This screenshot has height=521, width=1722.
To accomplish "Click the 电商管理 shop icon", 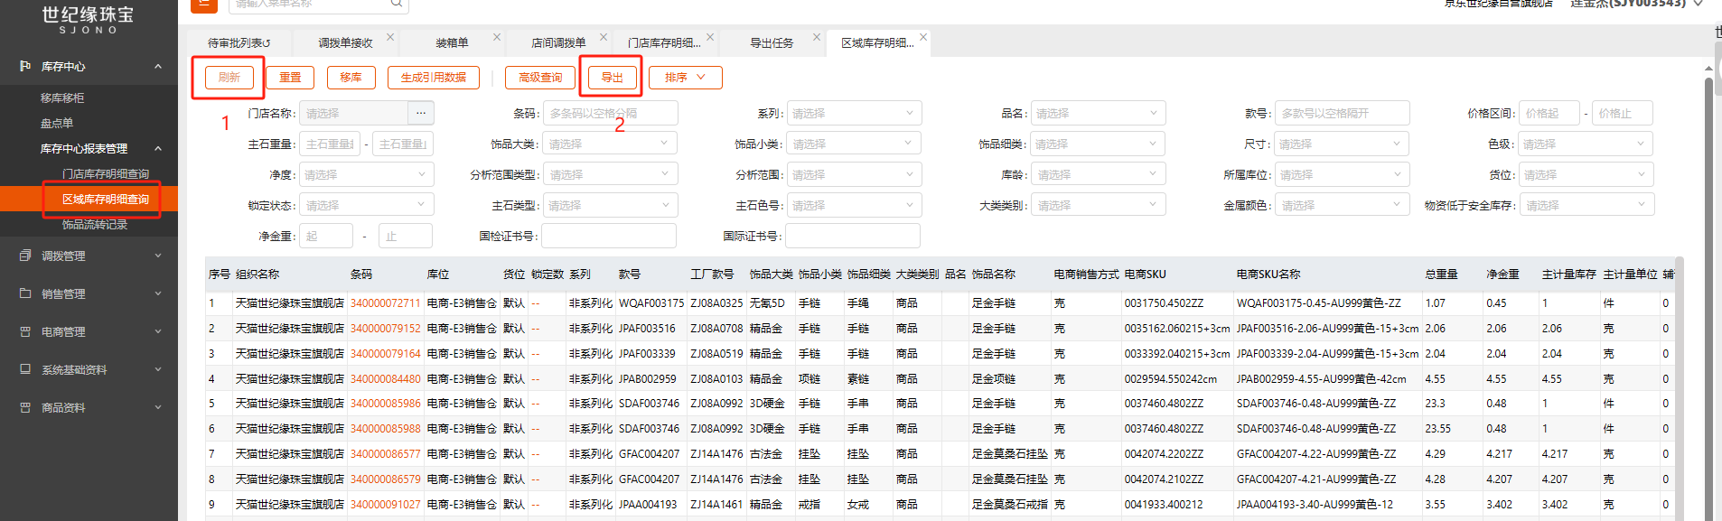I will click(25, 331).
